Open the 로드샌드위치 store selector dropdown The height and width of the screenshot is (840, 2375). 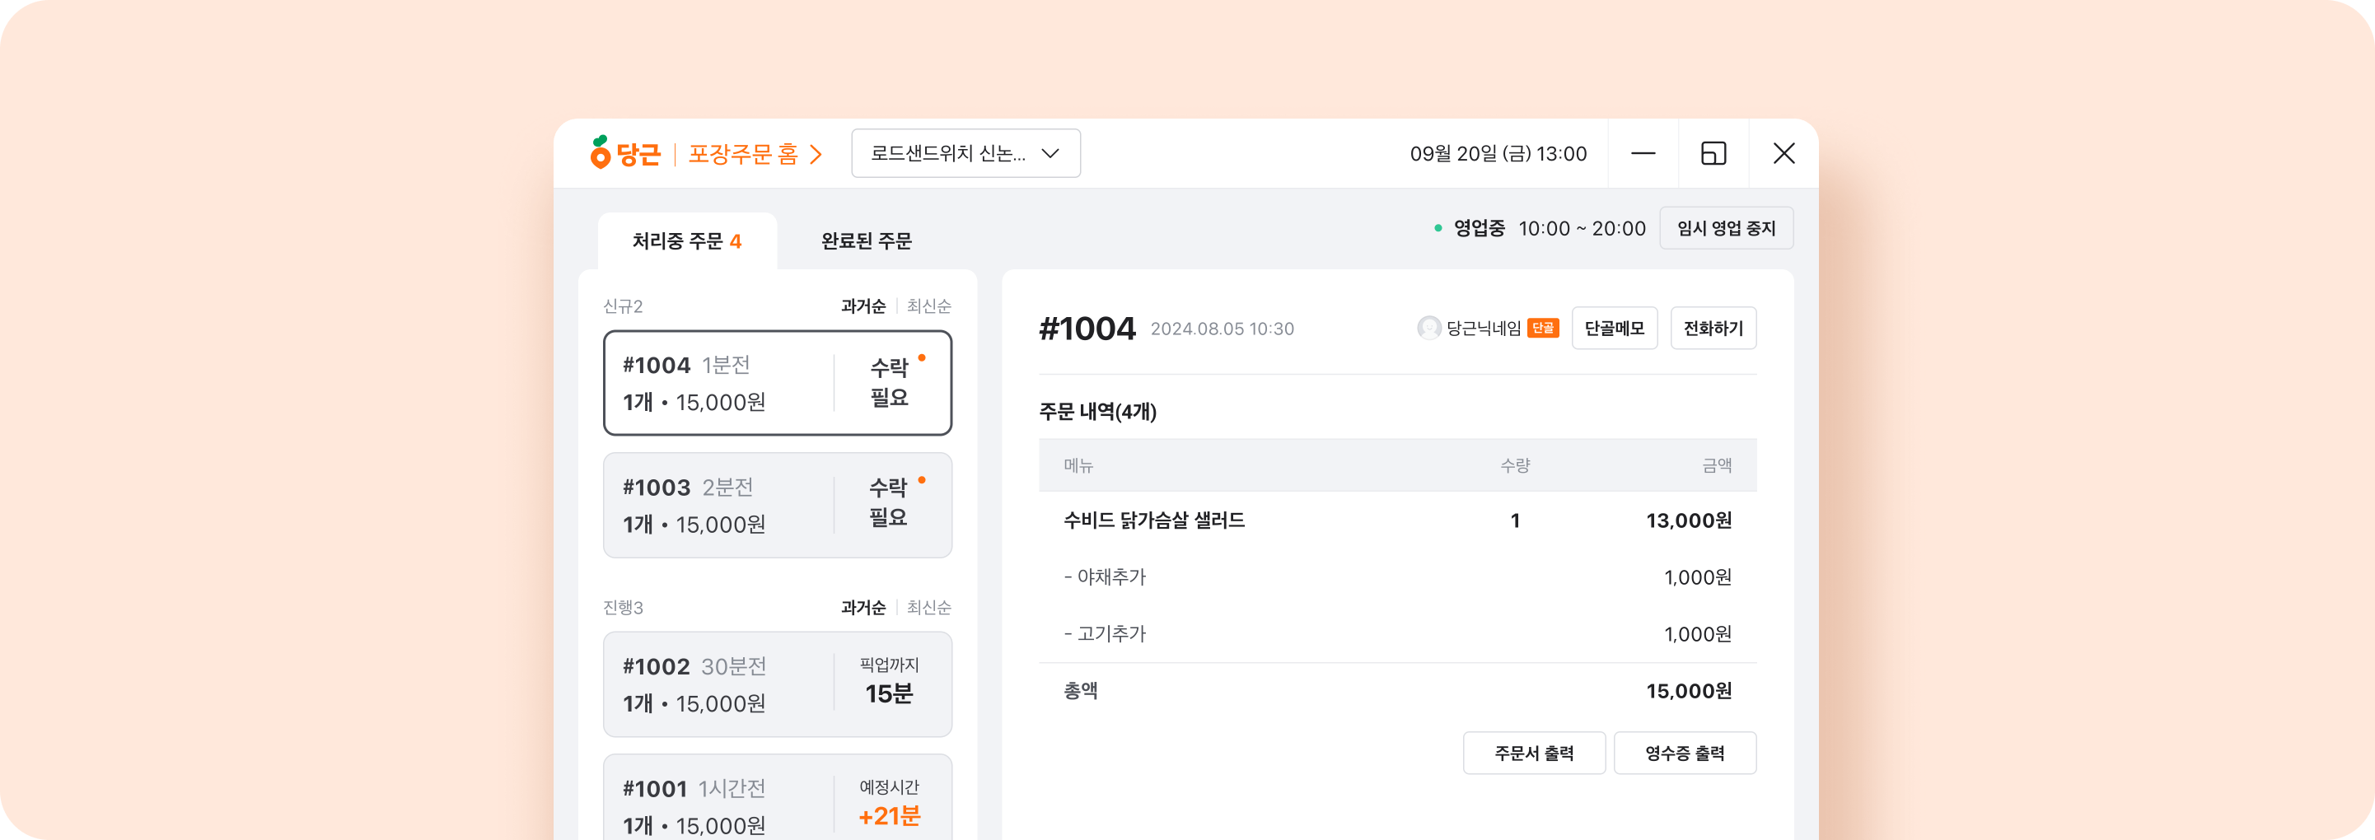[x=965, y=153]
